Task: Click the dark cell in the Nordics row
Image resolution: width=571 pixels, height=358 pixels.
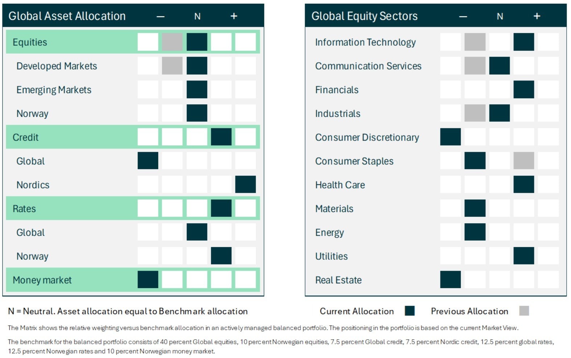Action: click(246, 184)
